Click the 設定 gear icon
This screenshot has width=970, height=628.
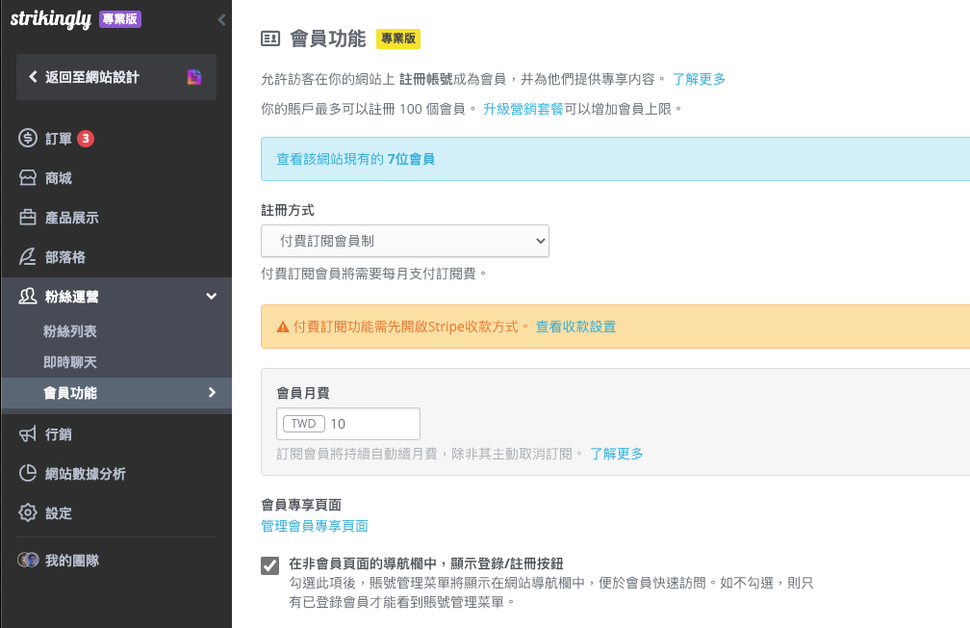pyautogui.click(x=28, y=513)
